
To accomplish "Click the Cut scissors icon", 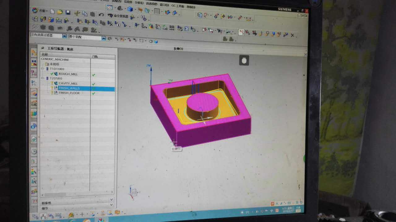I will (77, 13).
